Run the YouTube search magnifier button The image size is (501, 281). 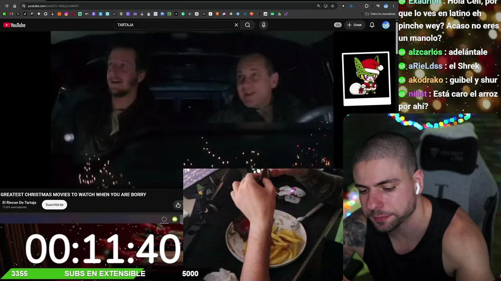(x=248, y=25)
